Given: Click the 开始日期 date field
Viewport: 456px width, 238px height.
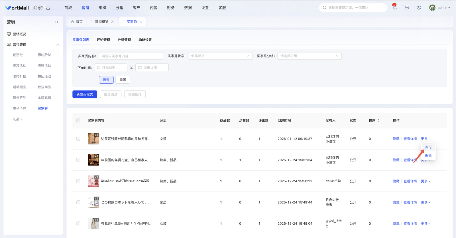Looking at the screenshot, I should click(111, 67).
